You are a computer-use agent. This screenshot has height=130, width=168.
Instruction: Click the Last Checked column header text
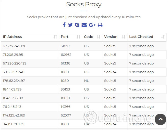pos(141,37)
